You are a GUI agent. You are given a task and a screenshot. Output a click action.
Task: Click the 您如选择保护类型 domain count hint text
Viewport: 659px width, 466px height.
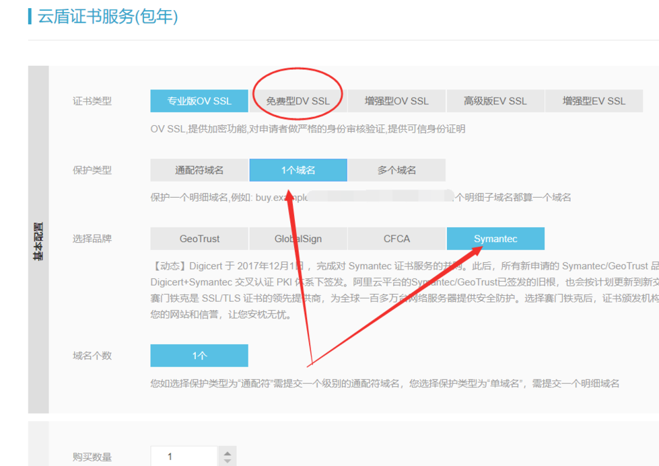384,383
